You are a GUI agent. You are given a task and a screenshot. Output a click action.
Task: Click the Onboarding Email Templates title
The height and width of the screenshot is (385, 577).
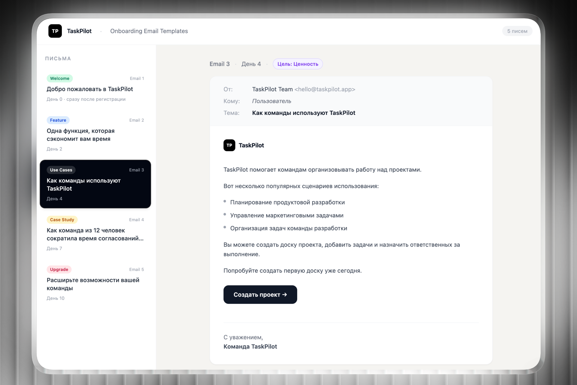149,31
